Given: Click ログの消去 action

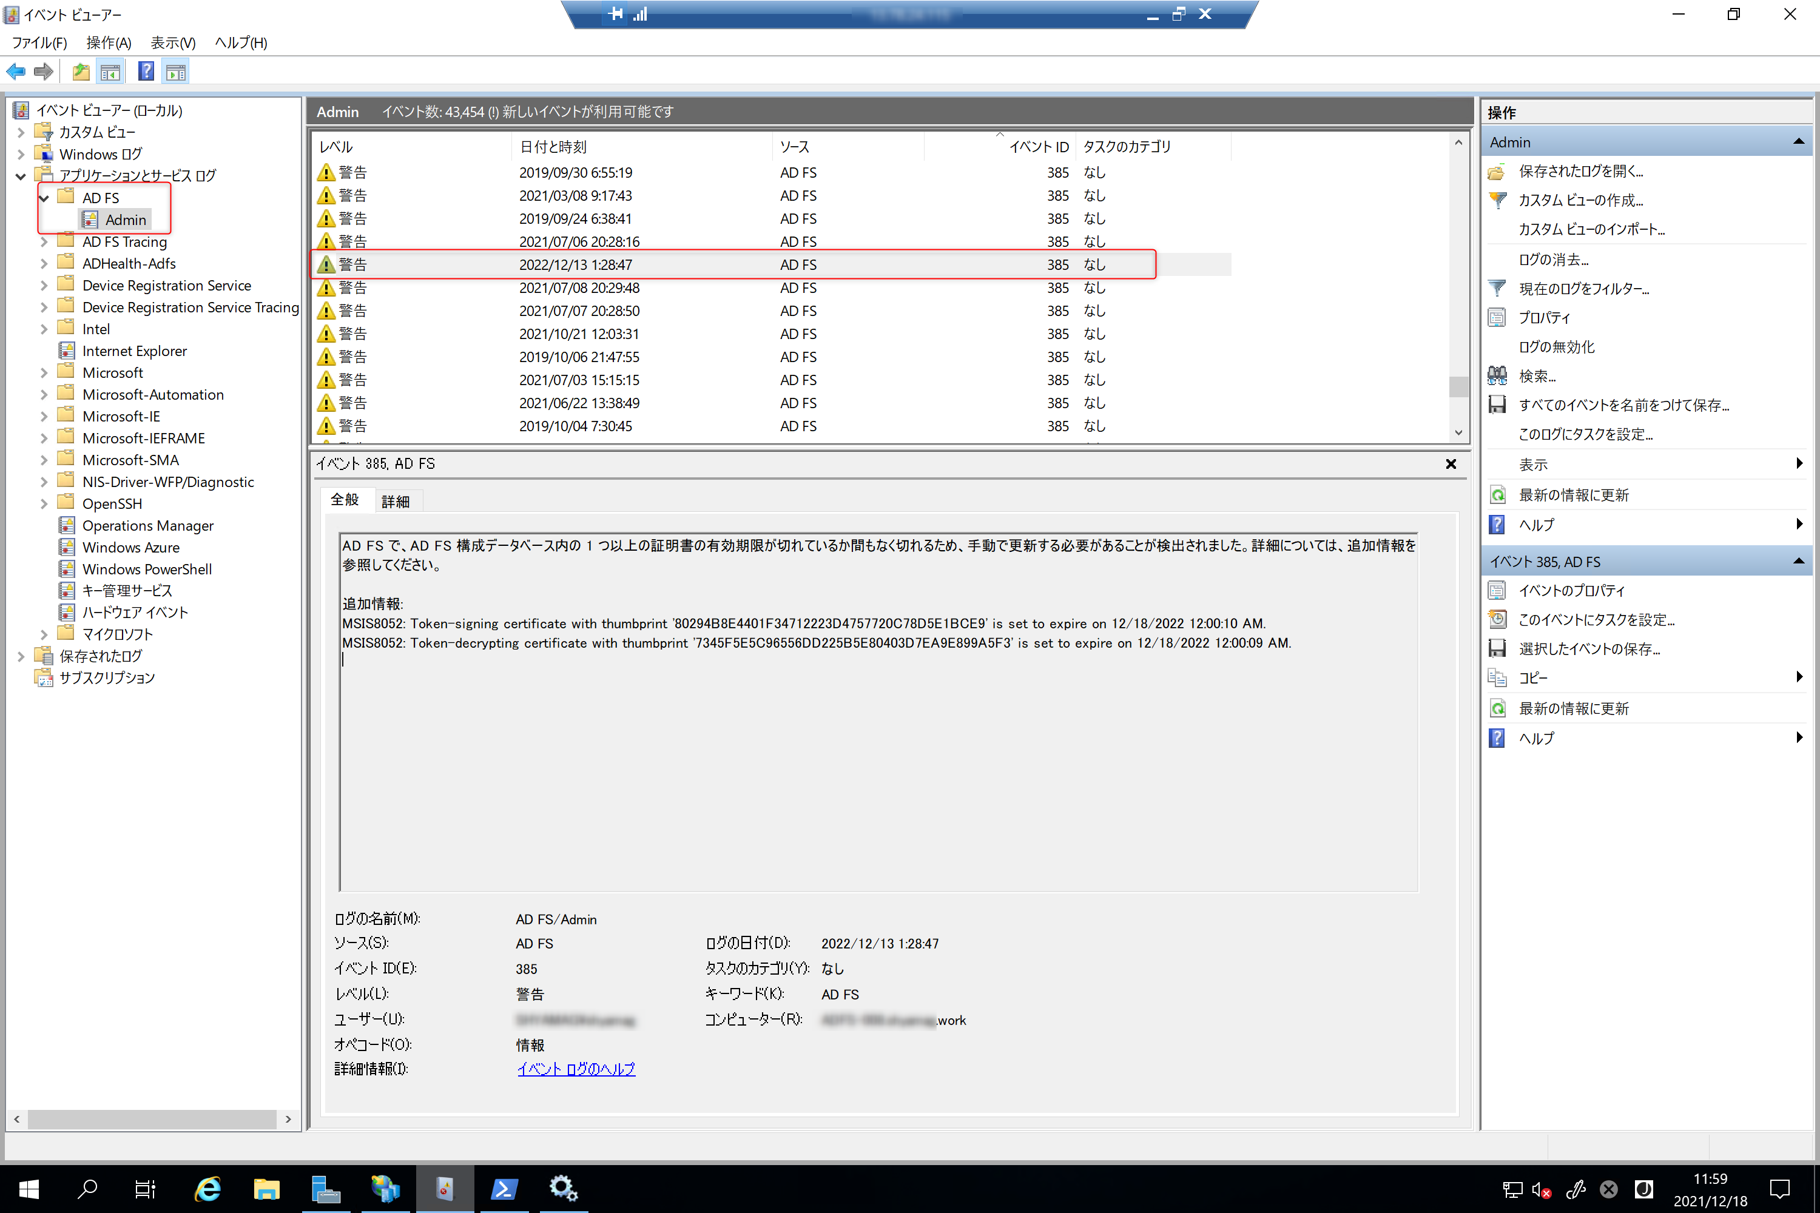Looking at the screenshot, I should tap(1553, 259).
